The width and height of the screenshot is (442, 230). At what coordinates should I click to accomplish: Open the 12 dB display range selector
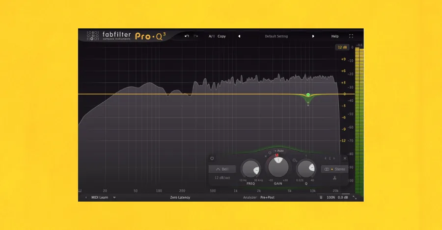coord(342,47)
